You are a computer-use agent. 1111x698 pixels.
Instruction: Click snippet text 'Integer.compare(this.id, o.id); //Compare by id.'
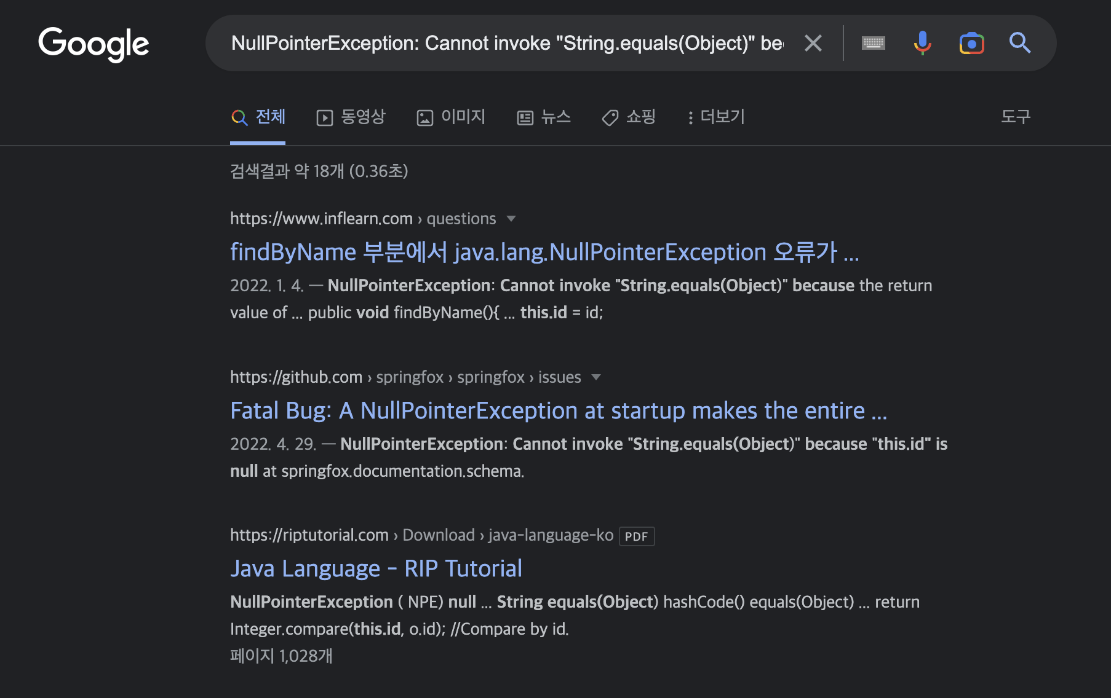coord(399,629)
